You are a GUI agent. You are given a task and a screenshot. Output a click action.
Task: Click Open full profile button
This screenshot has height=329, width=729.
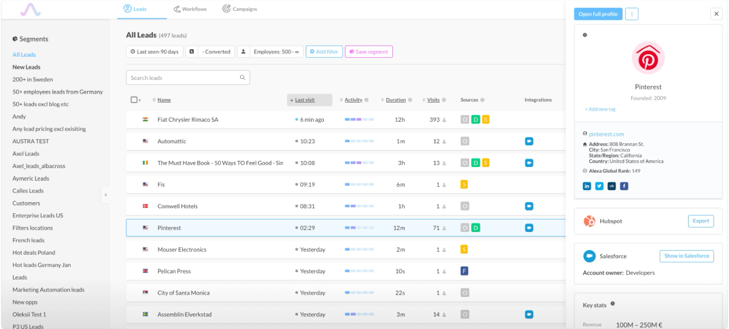[598, 14]
